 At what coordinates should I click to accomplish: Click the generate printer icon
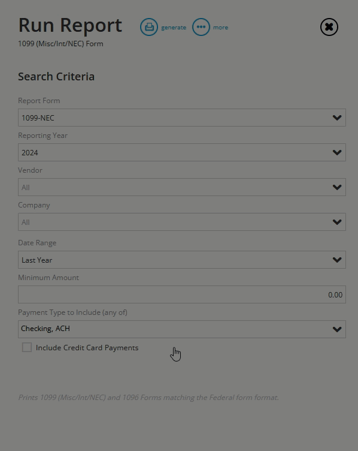(148, 27)
